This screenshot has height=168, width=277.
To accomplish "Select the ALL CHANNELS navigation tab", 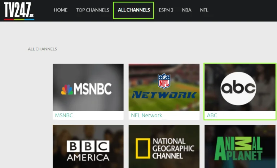I will 133,10.
